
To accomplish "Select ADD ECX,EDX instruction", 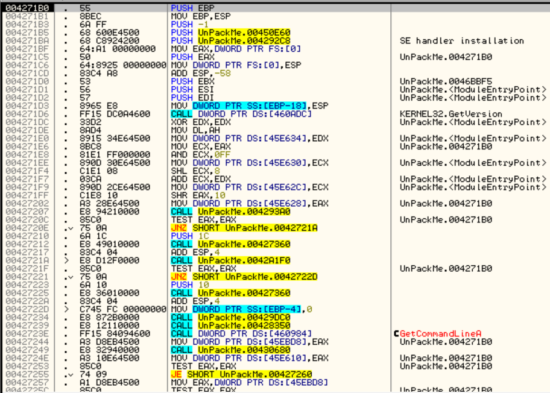I will coord(201,179).
